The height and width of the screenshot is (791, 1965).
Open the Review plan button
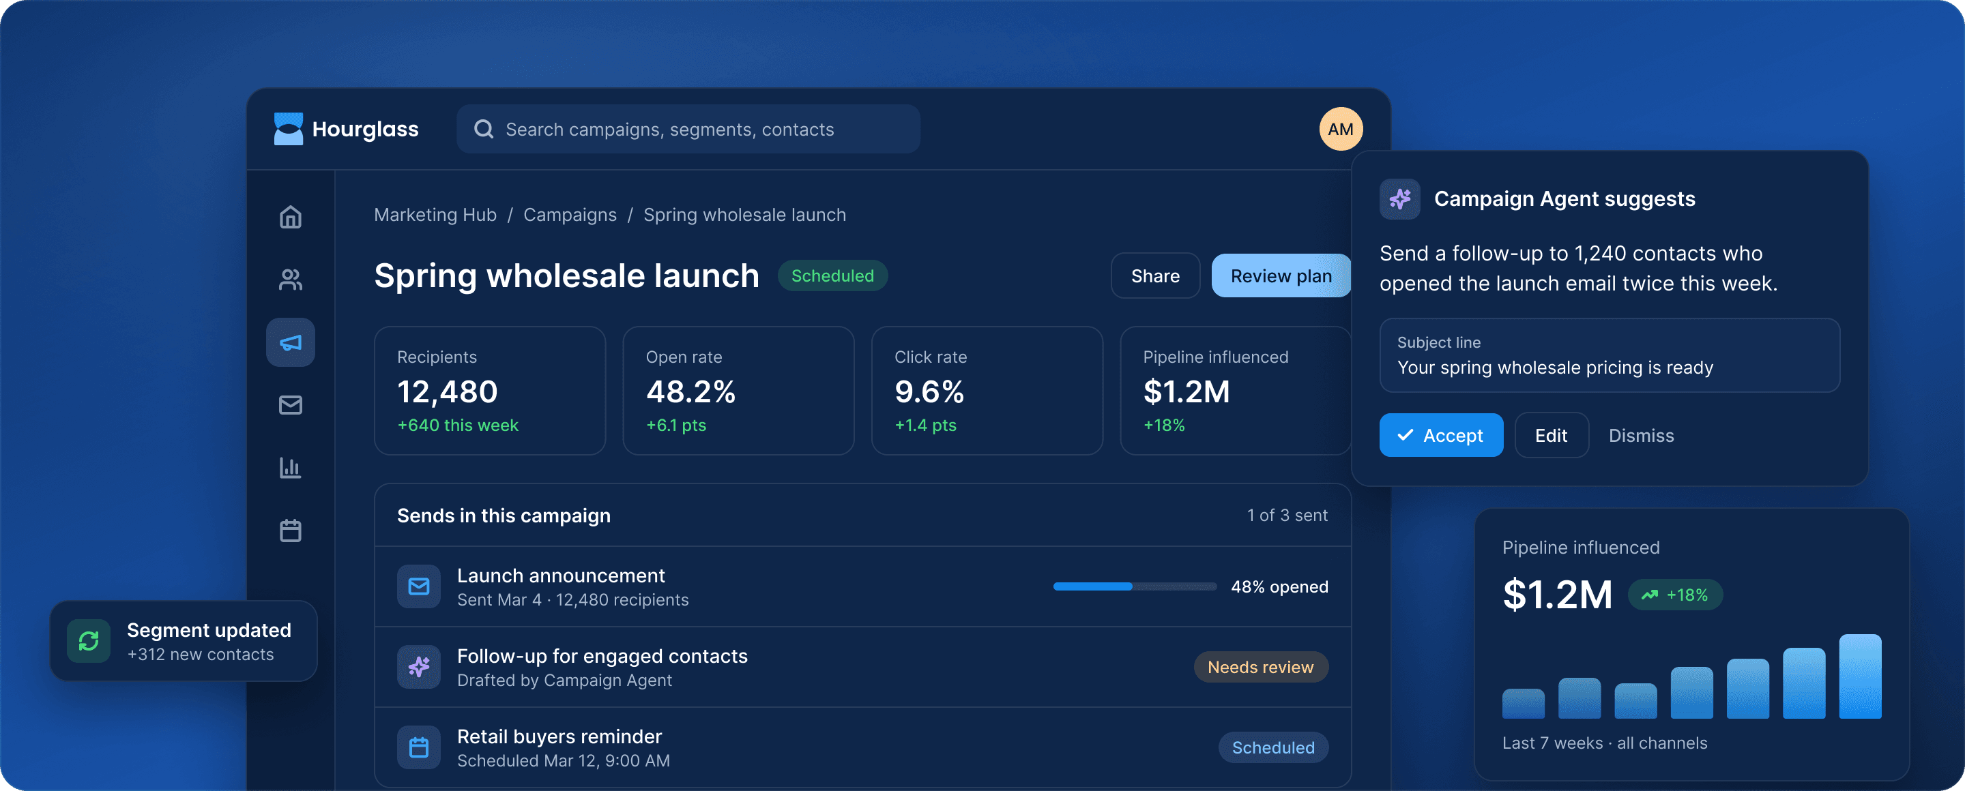(x=1281, y=276)
